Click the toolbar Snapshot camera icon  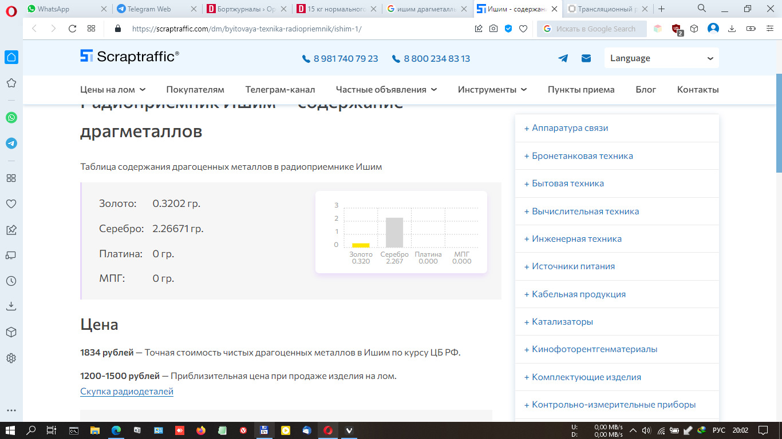pyautogui.click(x=493, y=29)
